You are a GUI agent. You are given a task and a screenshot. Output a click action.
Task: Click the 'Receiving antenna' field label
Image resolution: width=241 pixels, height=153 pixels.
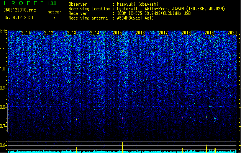click(88, 18)
